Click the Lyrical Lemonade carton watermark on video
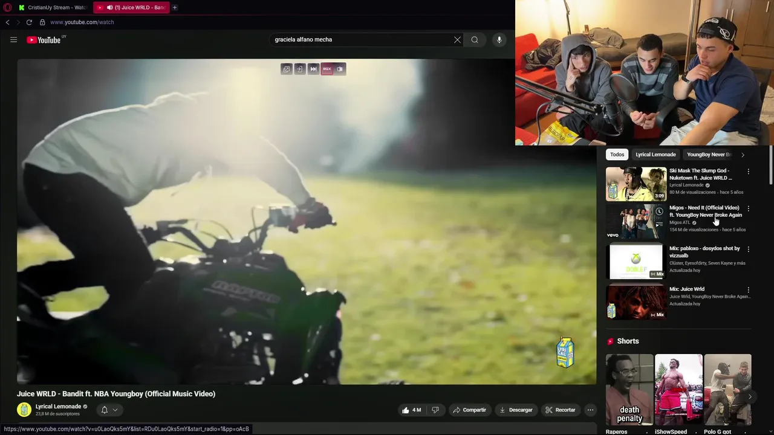 coord(565,352)
